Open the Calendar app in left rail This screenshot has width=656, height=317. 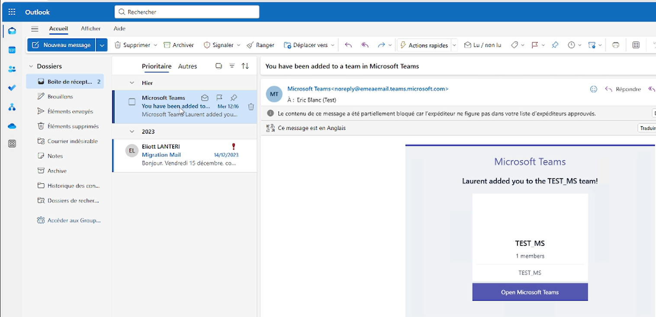[x=12, y=50]
